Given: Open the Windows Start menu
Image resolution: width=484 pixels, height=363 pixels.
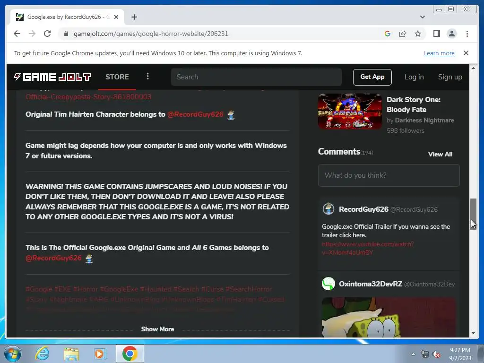Looking at the screenshot, I should tap(13, 354).
